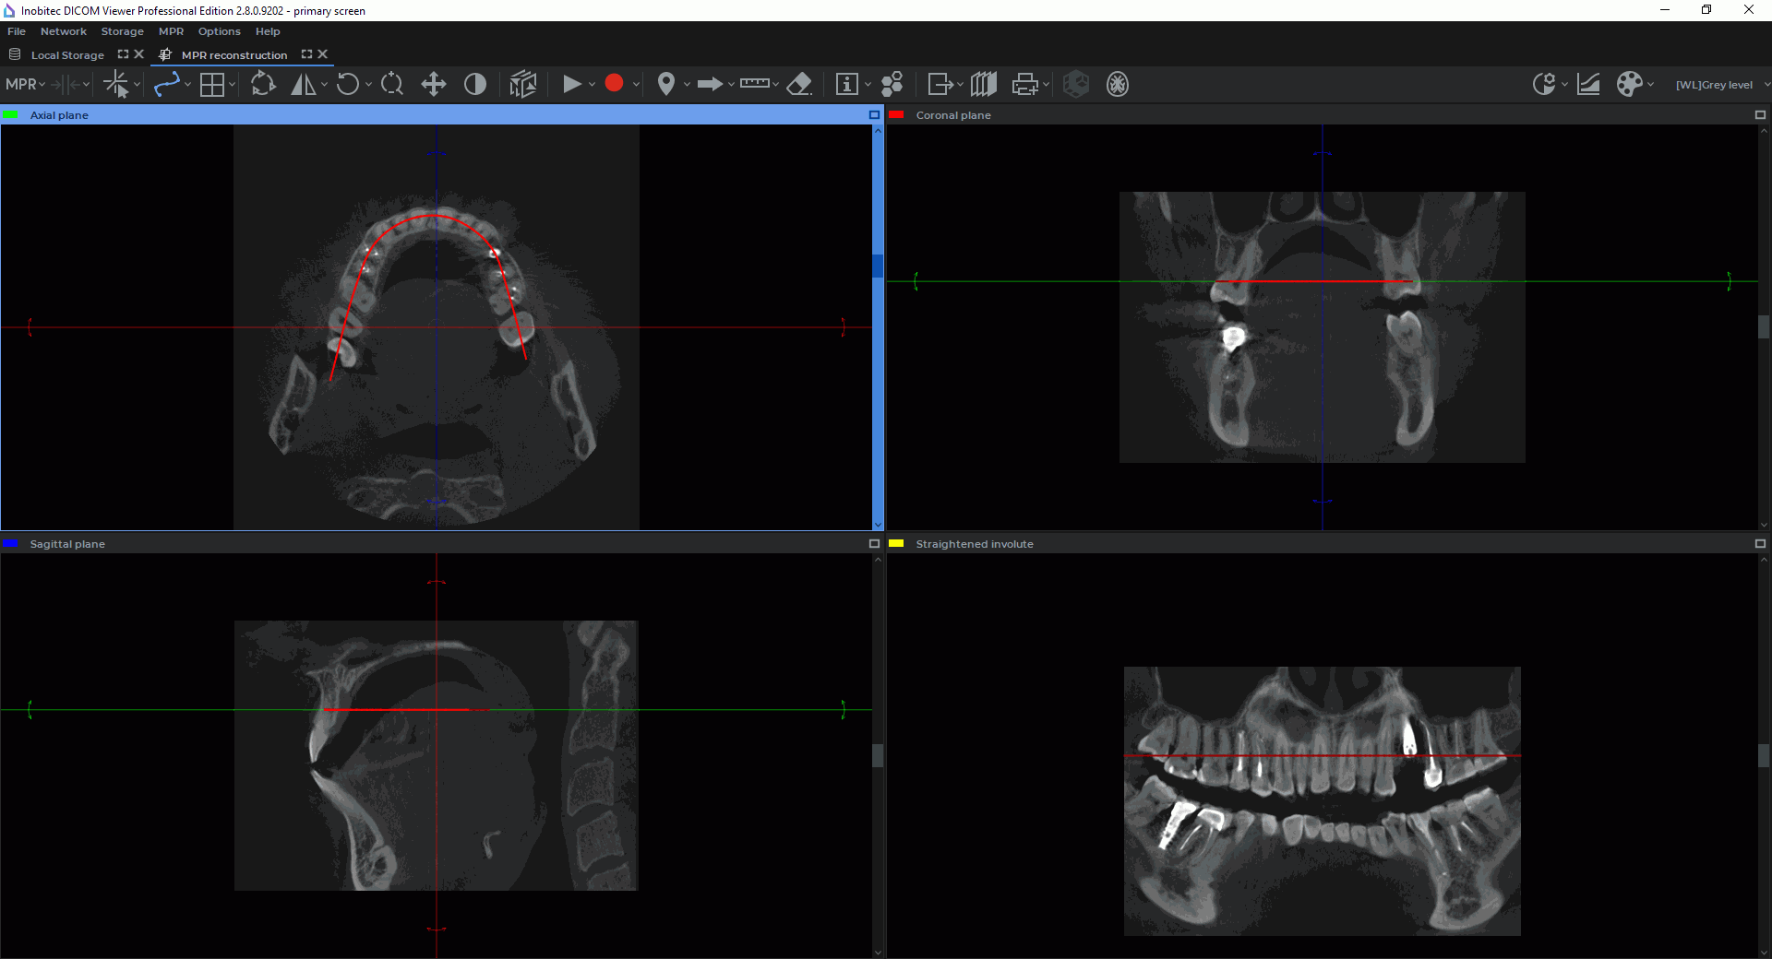Click the flip image tool

[x=304, y=85]
